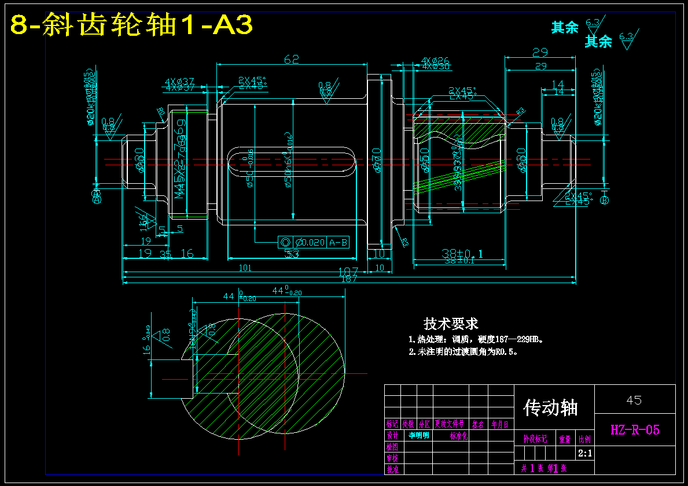Select the material cell showing 45
Screen dimensions: 688x486
click(x=634, y=400)
